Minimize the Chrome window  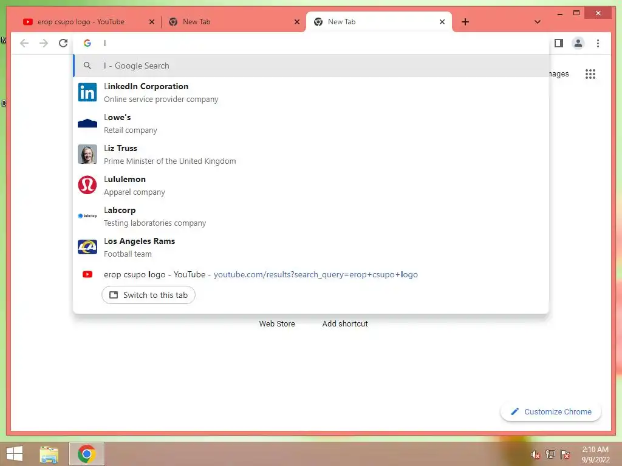(559, 13)
